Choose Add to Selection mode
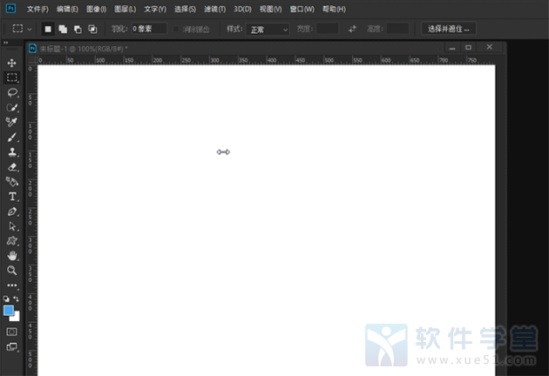Viewport: 549px width, 376px height. (63, 29)
